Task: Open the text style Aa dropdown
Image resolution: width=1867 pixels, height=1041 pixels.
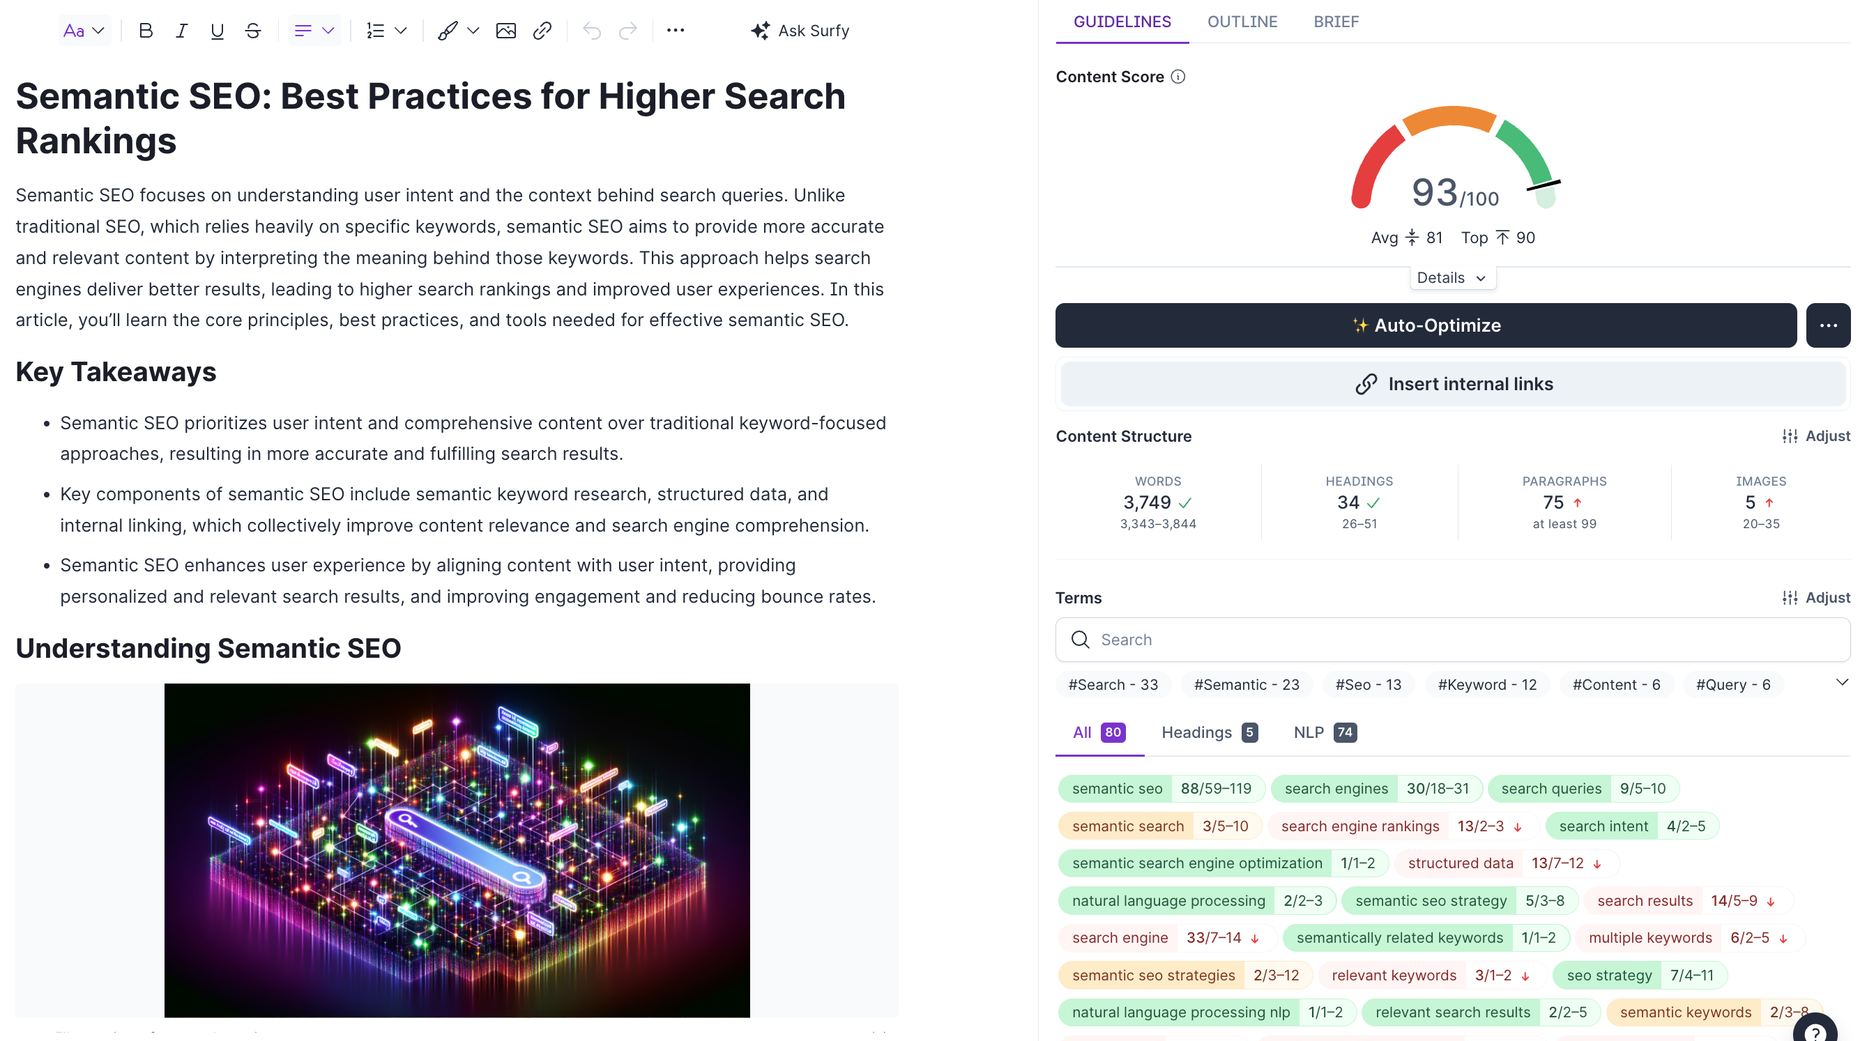Action: tap(84, 31)
